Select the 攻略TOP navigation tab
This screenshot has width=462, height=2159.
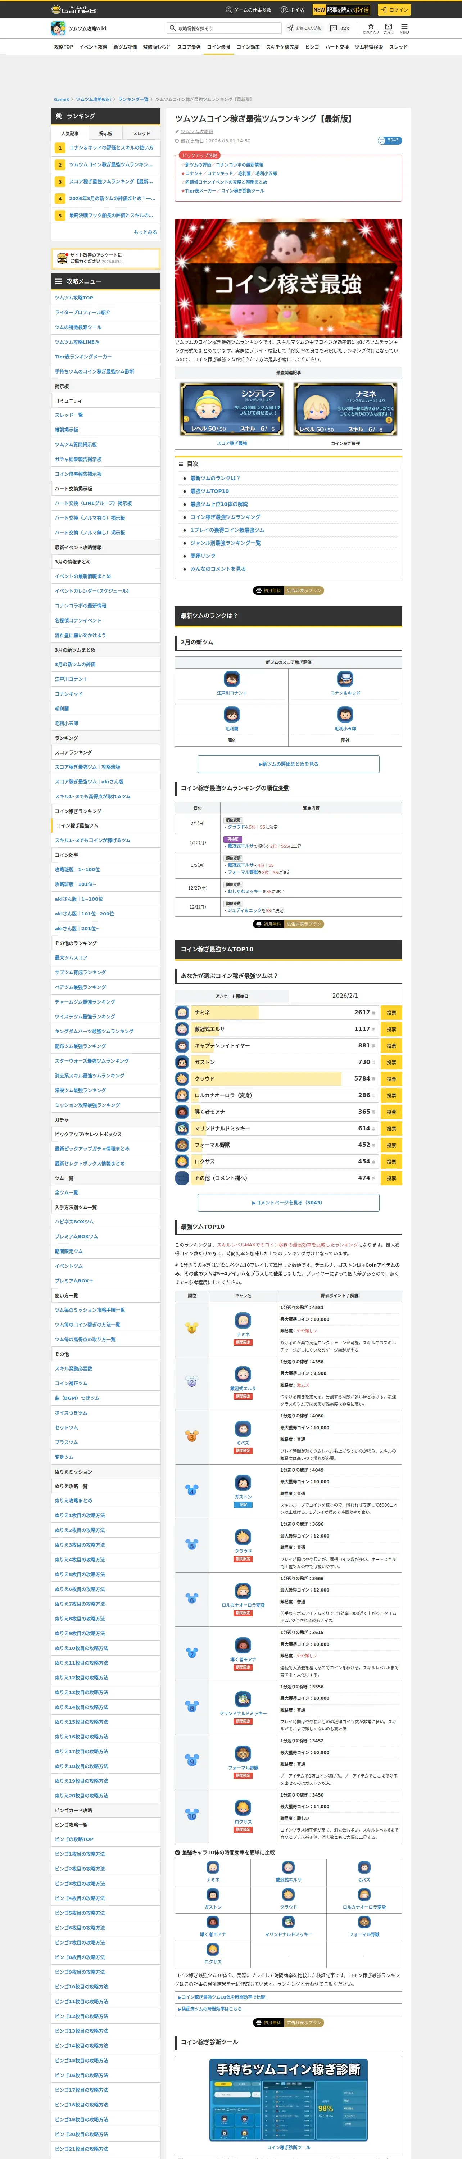tap(64, 47)
